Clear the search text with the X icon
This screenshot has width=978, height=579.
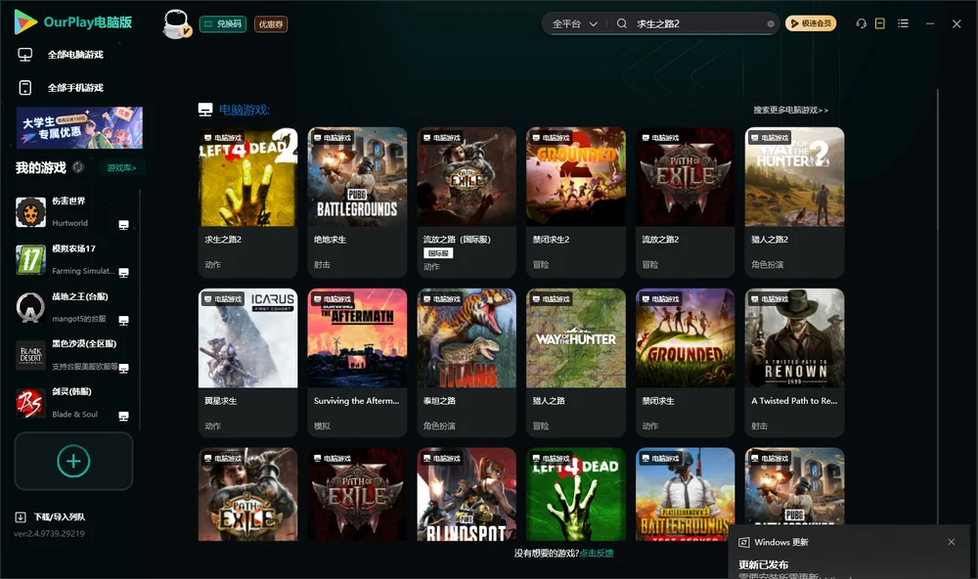[771, 23]
